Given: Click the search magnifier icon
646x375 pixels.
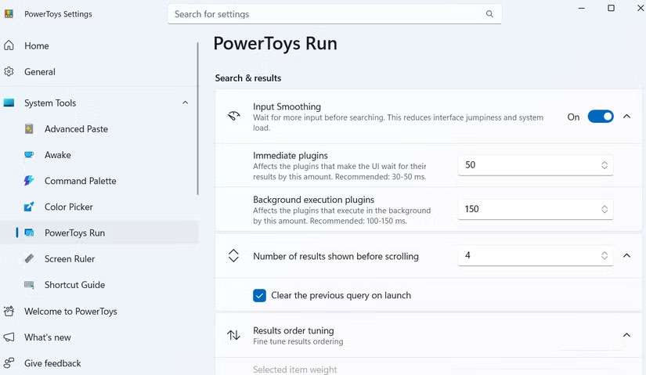Looking at the screenshot, I should pyautogui.click(x=489, y=14).
